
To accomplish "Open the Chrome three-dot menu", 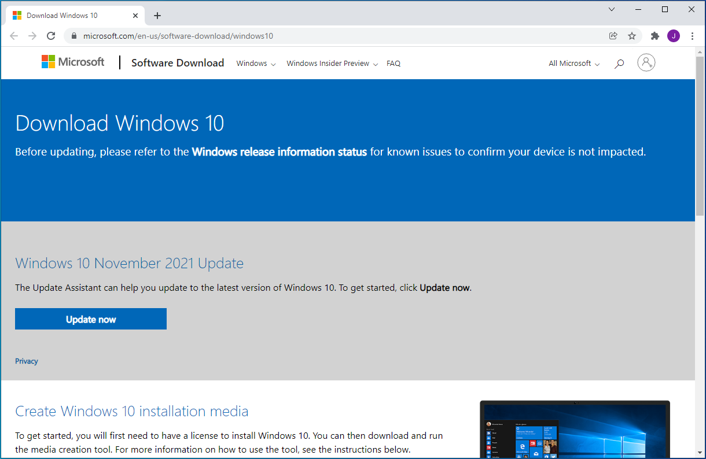I will [693, 36].
